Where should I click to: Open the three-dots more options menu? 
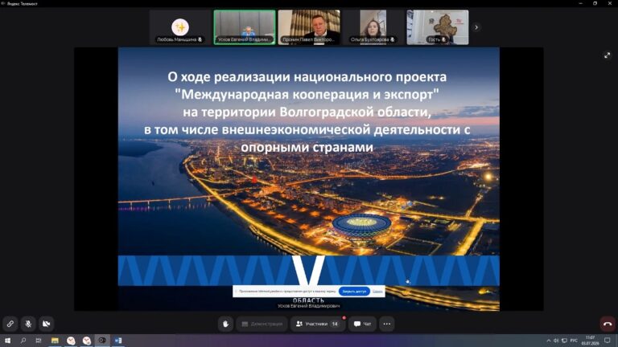click(386, 324)
